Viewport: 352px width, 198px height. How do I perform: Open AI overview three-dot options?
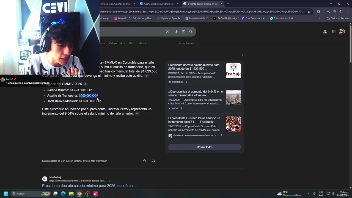[242, 55]
